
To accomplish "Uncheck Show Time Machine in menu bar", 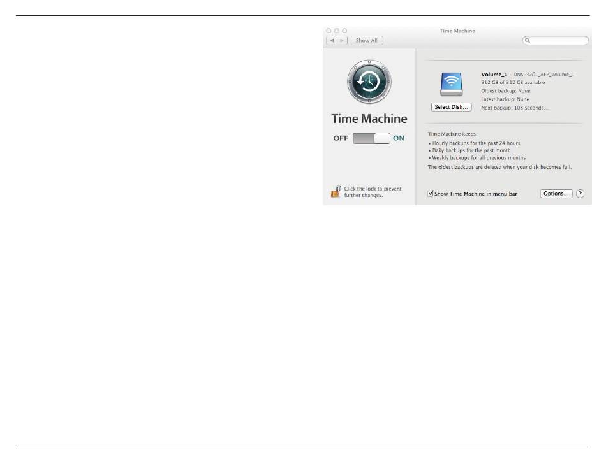I will 430,193.
